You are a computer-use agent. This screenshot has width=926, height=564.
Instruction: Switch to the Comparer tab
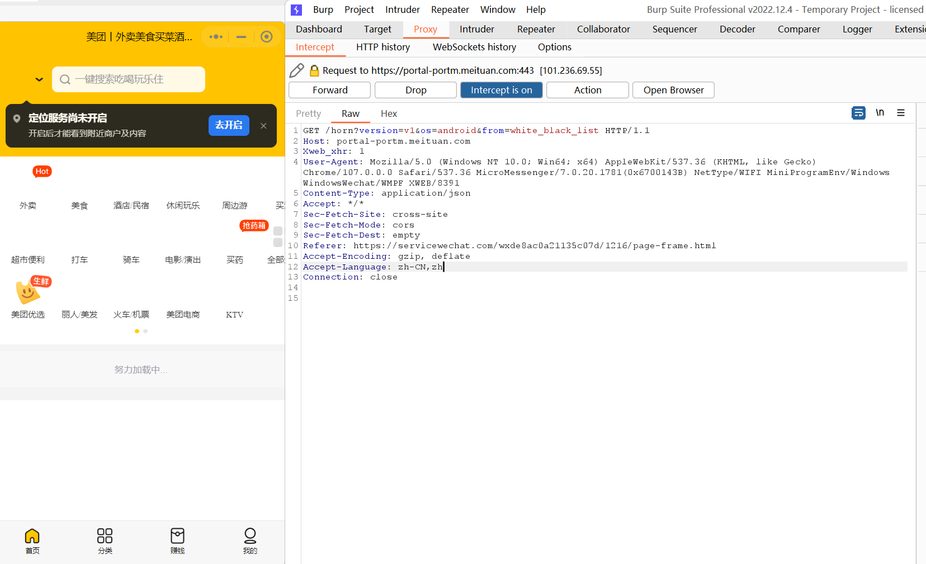(x=799, y=29)
